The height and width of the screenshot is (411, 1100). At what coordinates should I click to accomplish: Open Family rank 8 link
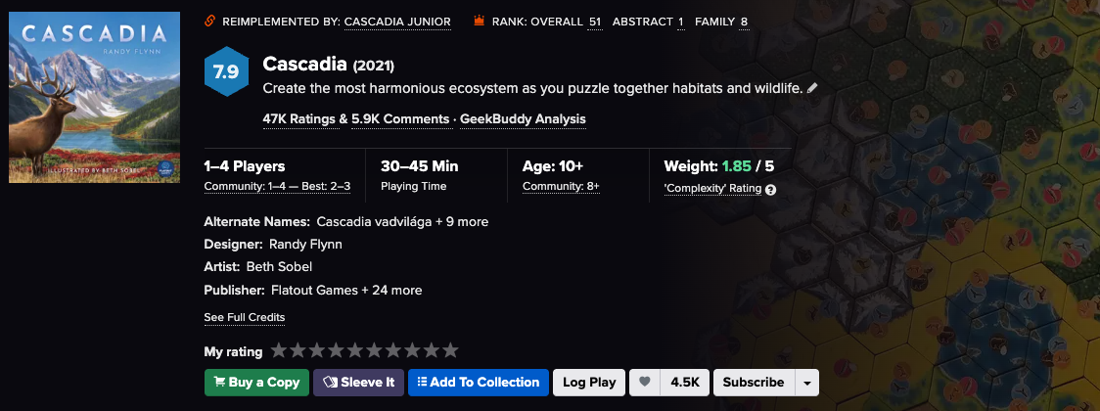click(744, 22)
